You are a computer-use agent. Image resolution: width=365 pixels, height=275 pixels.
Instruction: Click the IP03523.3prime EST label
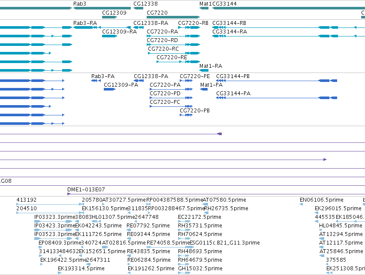(55, 235)
